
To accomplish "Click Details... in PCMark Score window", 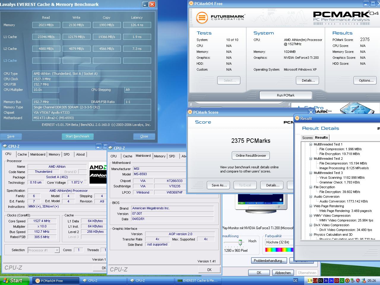I will [273, 185].
